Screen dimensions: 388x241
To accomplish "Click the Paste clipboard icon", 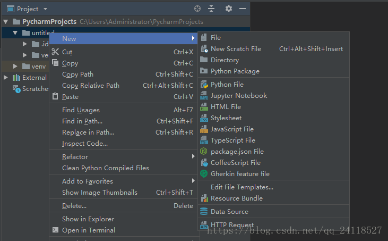I will click(x=55, y=96).
